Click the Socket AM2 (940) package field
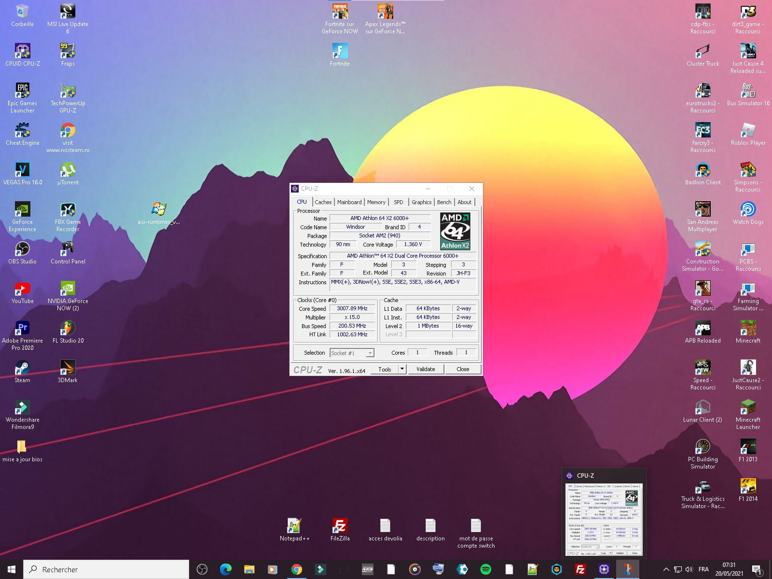Screen dimensions: 772x579 point(380,235)
